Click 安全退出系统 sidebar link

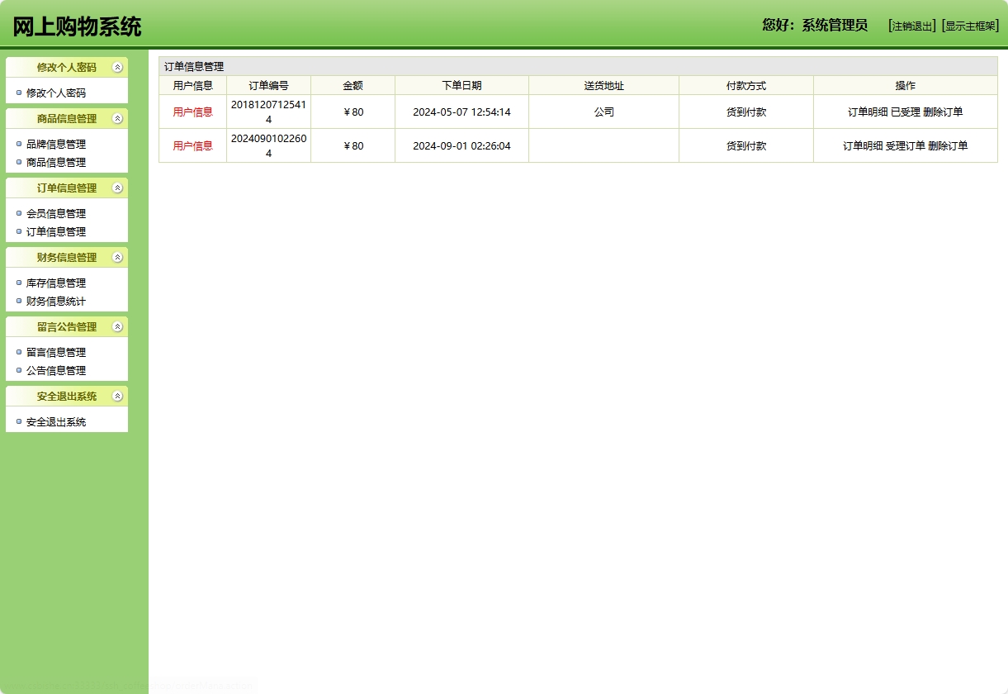coord(56,422)
